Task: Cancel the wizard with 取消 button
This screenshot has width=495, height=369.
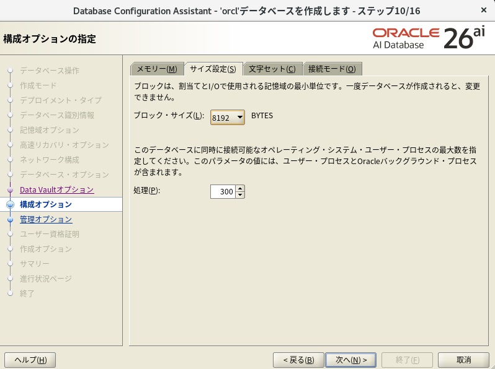Action: tap(463, 360)
